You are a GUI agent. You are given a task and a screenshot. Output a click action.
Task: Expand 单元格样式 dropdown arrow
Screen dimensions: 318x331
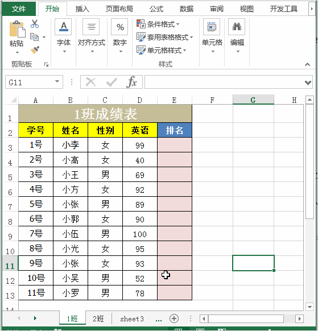click(184, 51)
